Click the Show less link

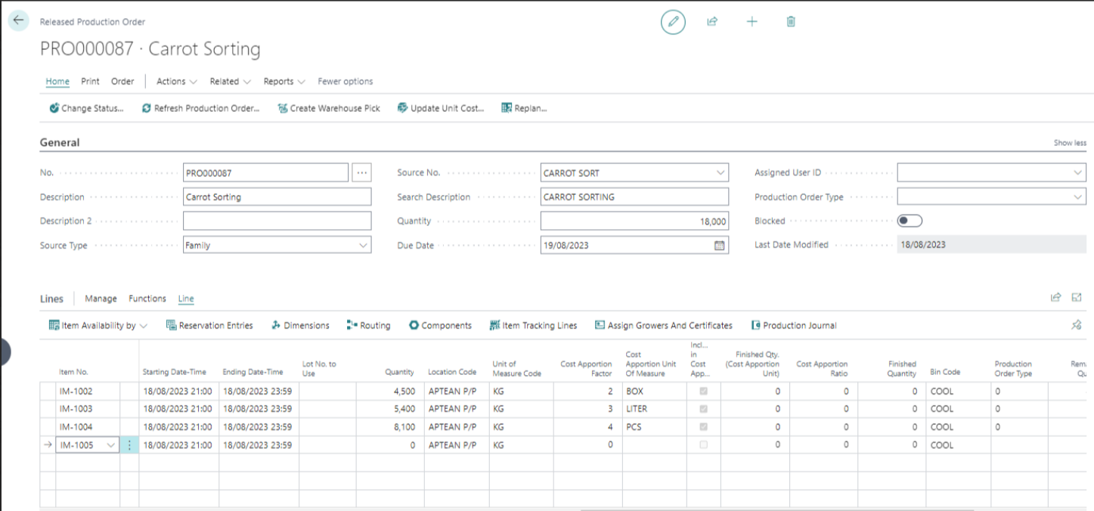[x=1069, y=143]
